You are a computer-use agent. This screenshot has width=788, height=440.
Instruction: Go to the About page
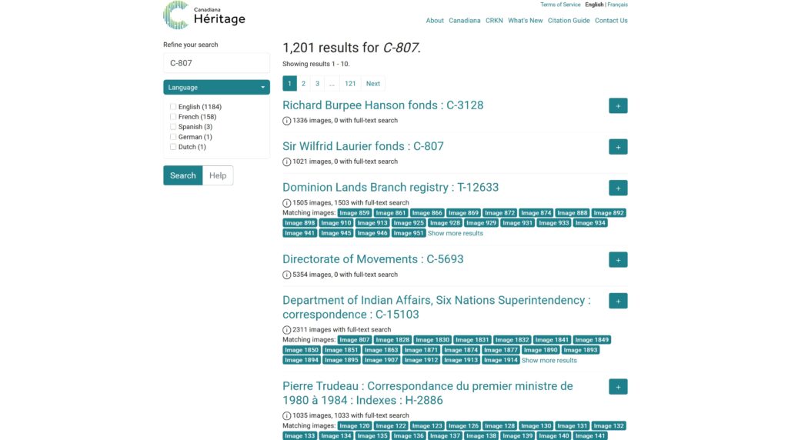pos(435,21)
